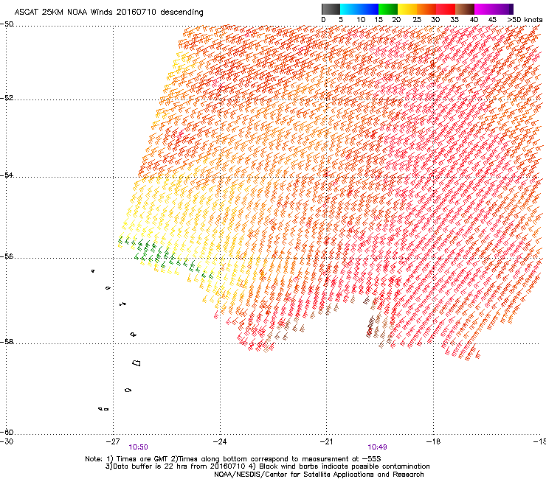Click the '35' legend tick label
The image size is (546, 479).
(455, 20)
